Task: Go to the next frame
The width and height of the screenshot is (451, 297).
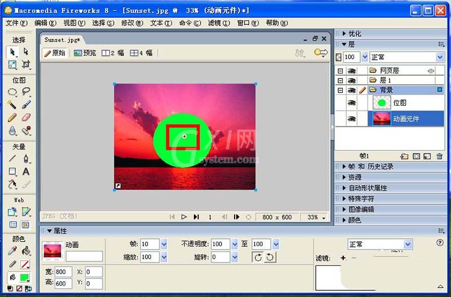Action: [236, 217]
